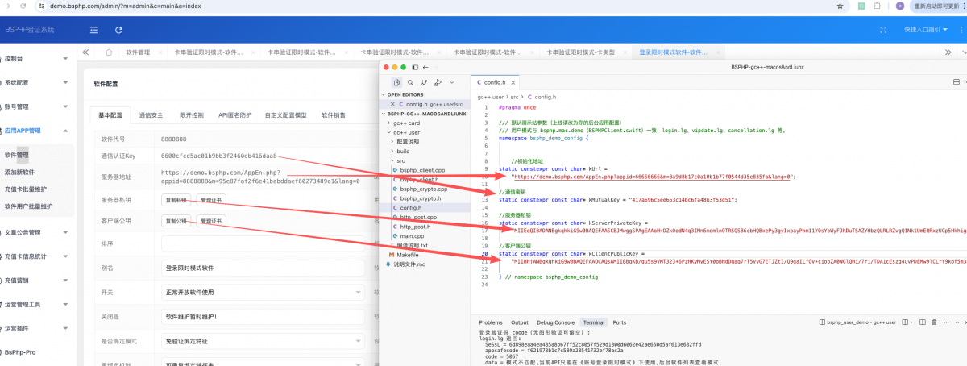Close the config.h editor tab
The height and width of the screenshot is (366, 967).
515,82
